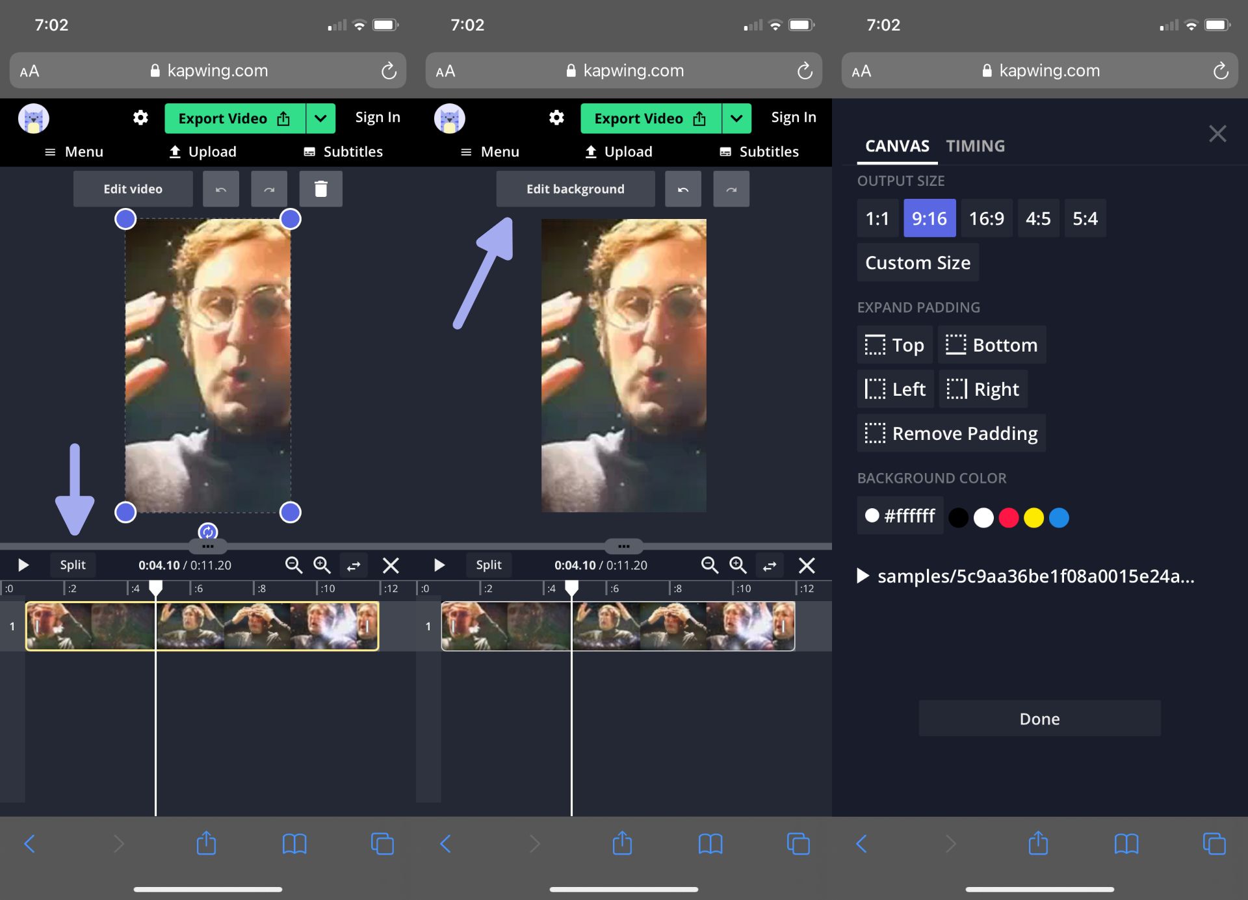The height and width of the screenshot is (900, 1248).
Task: Click fit-to-width arrows icon on left timeline
Action: pos(354,565)
